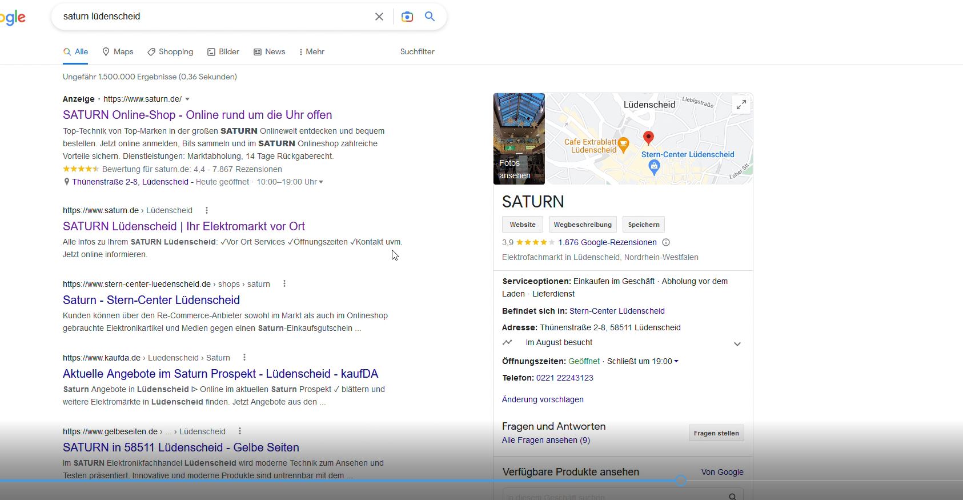Screen dimensions: 963x500
Task: Open three-dot menu for saturn.de Lüdenscheid result
Action: click(x=207, y=210)
